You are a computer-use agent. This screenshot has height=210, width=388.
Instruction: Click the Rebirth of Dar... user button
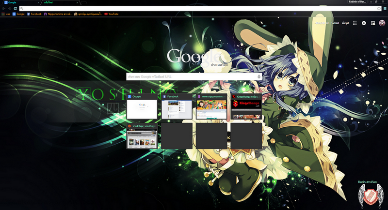pos(357,2)
